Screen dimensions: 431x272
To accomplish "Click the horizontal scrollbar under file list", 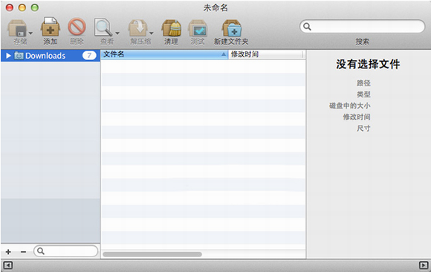I will tap(152, 254).
